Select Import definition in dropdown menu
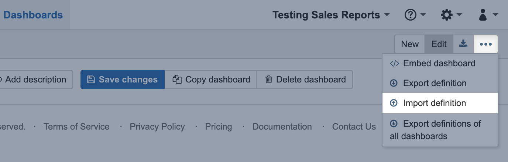 tap(435, 103)
